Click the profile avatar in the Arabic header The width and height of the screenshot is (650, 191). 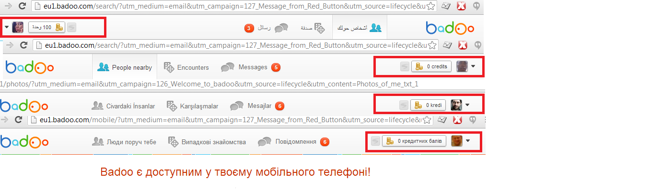point(18,27)
